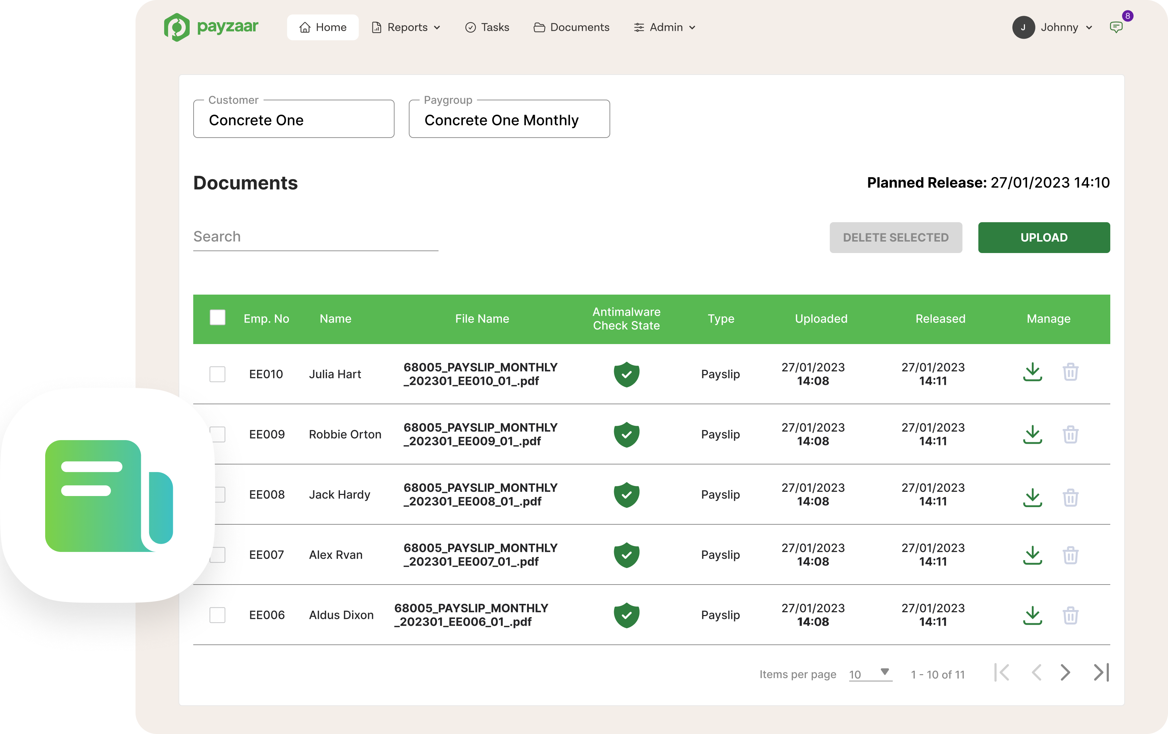Click antimalware shield for EE007

pyautogui.click(x=626, y=554)
